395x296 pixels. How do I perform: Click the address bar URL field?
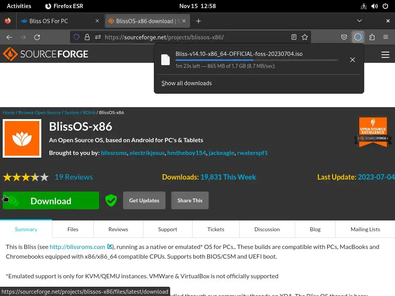pos(191,37)
